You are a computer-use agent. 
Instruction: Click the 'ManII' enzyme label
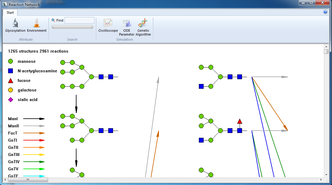13,126
